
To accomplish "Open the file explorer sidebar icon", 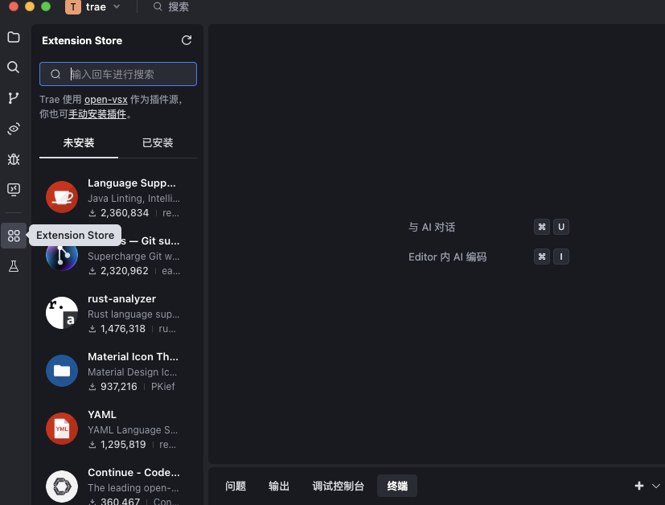I will click(x=14, y=37).
